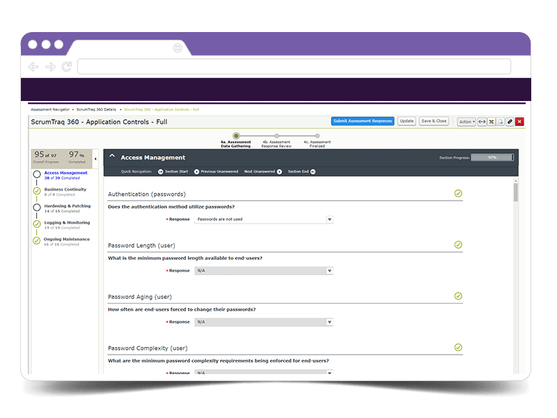Click the 97% Completed indicator
This screenshot has height=418, width=557.
click(x=77, y=157)
